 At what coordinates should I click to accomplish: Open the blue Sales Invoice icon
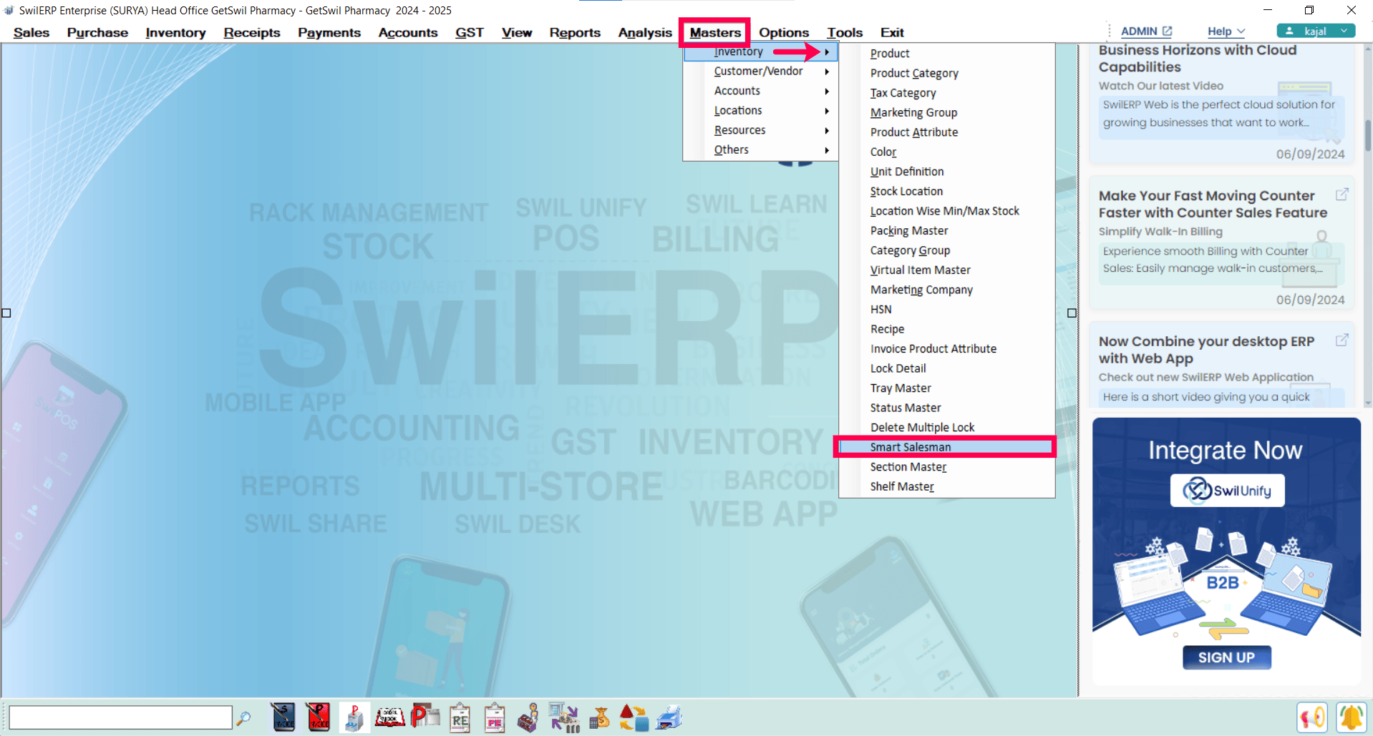[283, 717]
